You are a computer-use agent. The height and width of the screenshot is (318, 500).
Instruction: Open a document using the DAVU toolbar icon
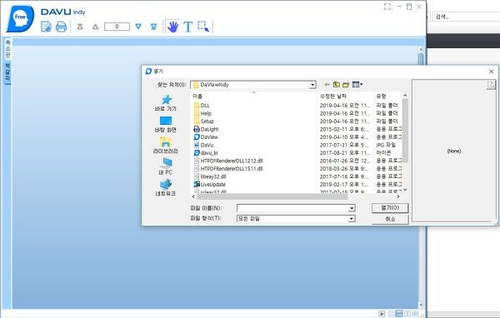coord(46,27)
